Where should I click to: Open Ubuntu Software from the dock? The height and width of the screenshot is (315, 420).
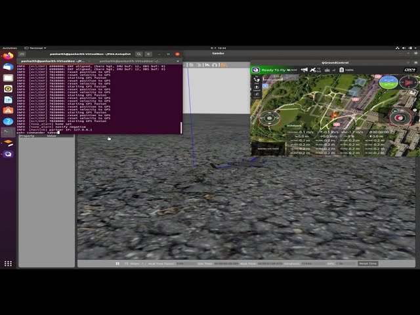(8, 110)
